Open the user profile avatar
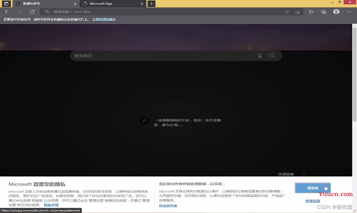Screen dimensions: 357x213 (x=336, y=12)
